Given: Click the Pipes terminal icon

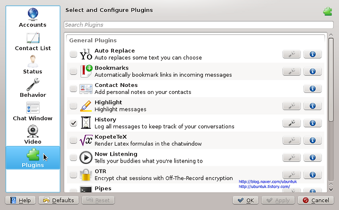Looking at the screenshot, I should click(86, 189).
